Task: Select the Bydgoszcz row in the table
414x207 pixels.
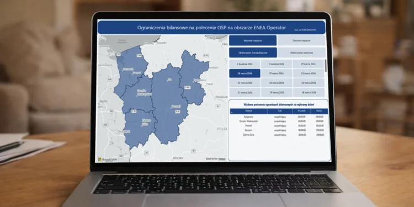Action: pyautogui.click(x=279, y=116)
